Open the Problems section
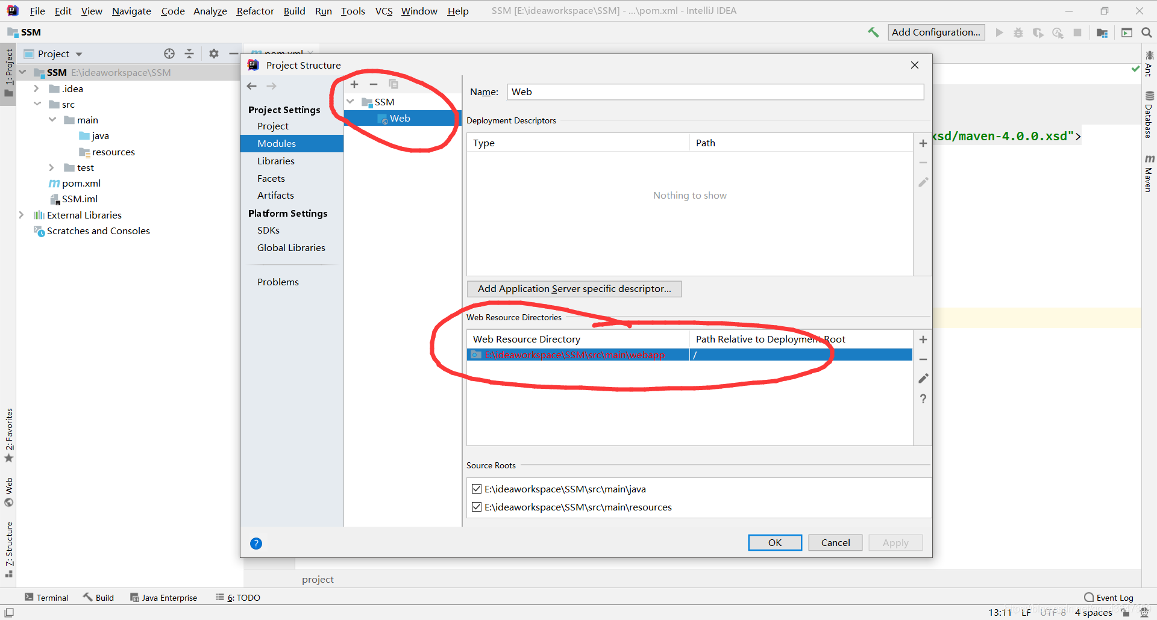This screenshot has width=1157, height=620. [x=278, y=282]
